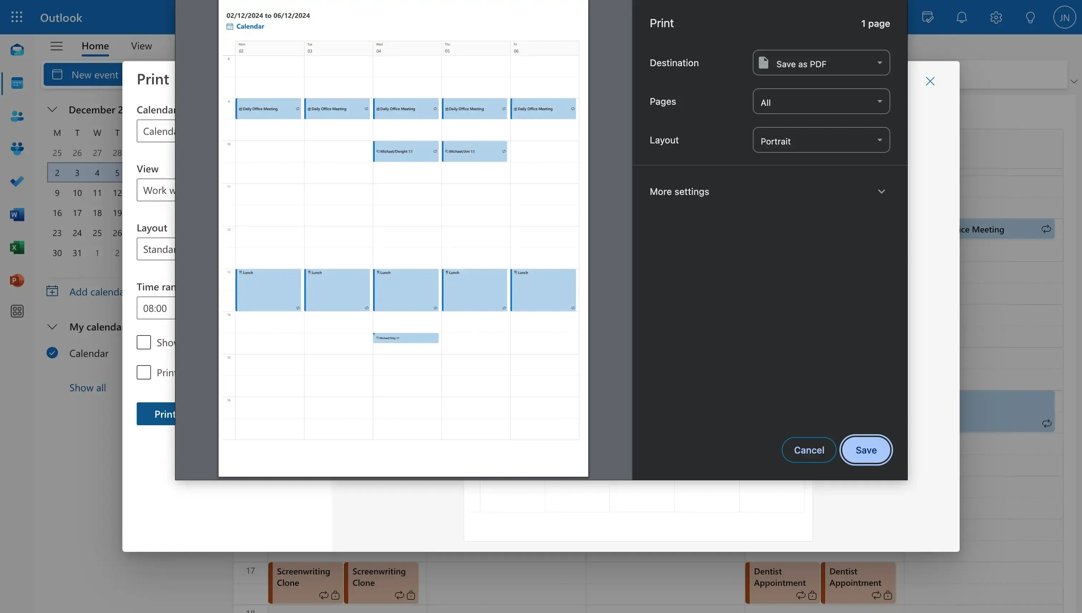Image resolution: width=1082 pixels, height=613 pixels.
Task: Toggle the Calendar checkbox under My calendars
Action: 52,353
